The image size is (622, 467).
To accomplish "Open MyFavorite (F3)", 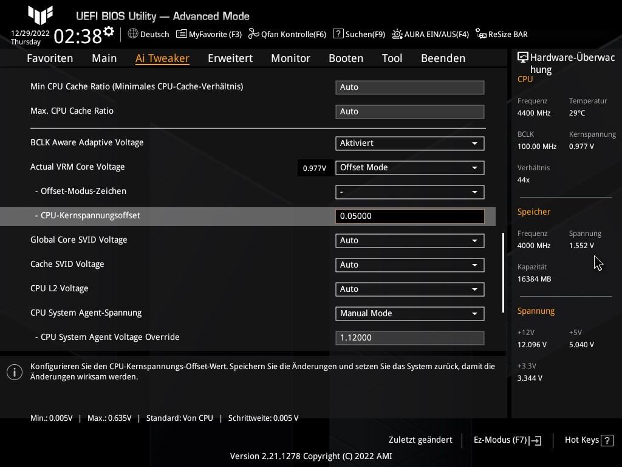I will (209, 34).
